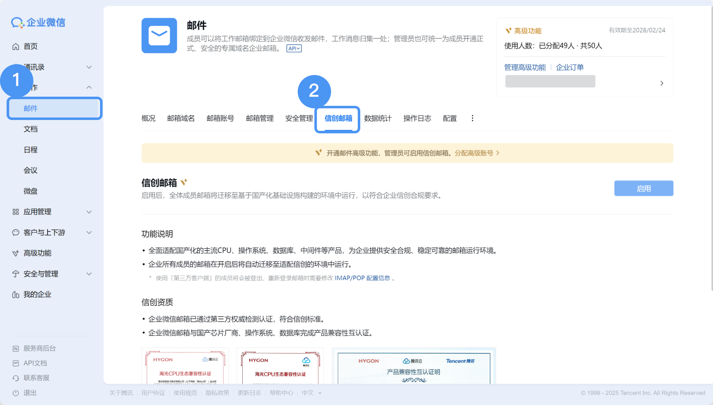Open 会议 in the sidebar
This screenshot has height=405, width=713.
coord(30,170)
